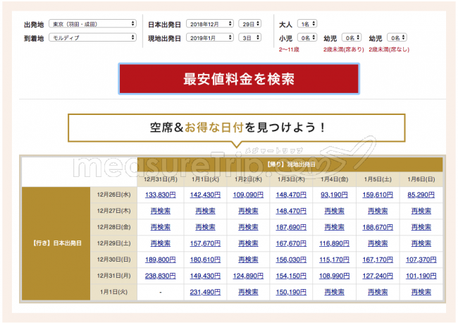Click 再検索 for 12月29日 departure, 1月5日 return
The width and height of the screenshot is (458, 323).
point(378,243)
